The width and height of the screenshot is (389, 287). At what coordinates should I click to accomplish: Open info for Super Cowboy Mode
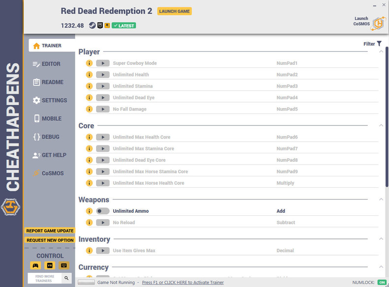[89, 63]
